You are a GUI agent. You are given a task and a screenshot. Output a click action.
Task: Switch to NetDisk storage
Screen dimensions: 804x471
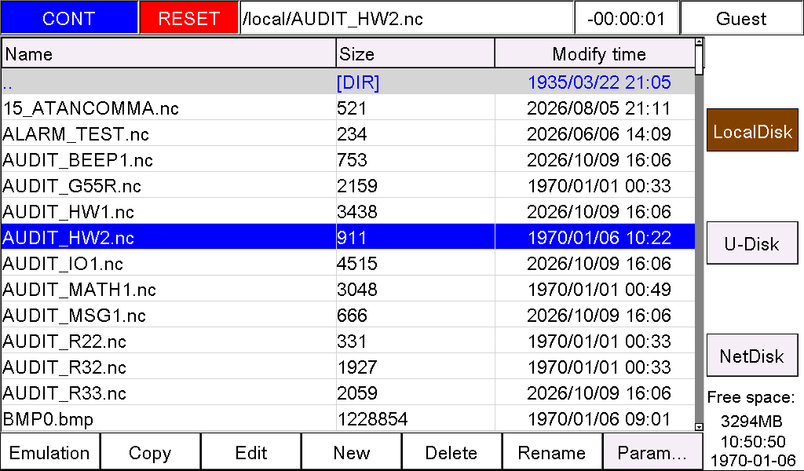(x=752, y=355)
